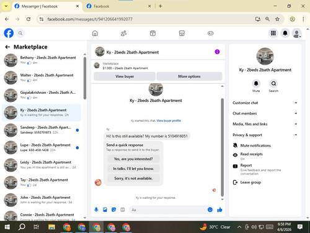Collapse the Privacy & support section
The height and width of the screenshot is (233, 310).
(265, 135)
